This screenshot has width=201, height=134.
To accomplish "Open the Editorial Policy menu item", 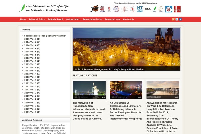I will (37, 19).
